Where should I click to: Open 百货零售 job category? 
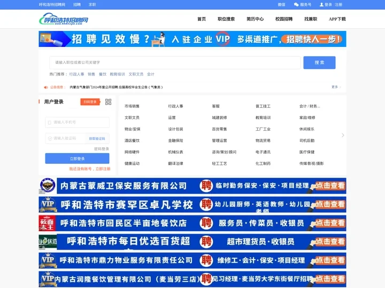coord(219,129)
